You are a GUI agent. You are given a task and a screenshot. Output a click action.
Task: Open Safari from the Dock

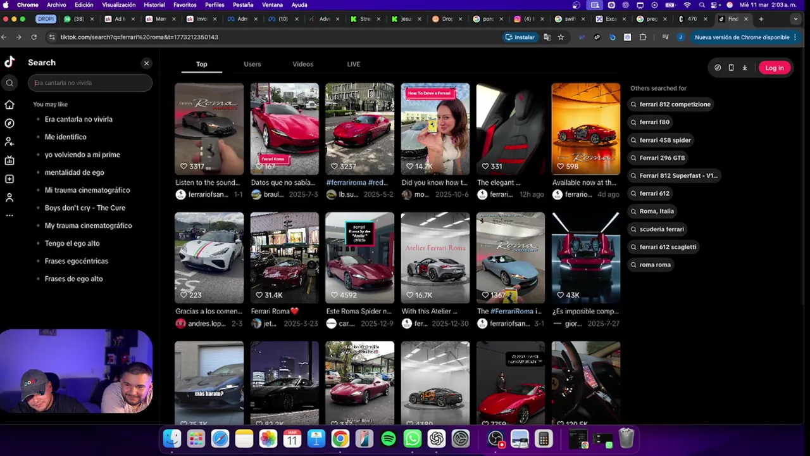220,438
